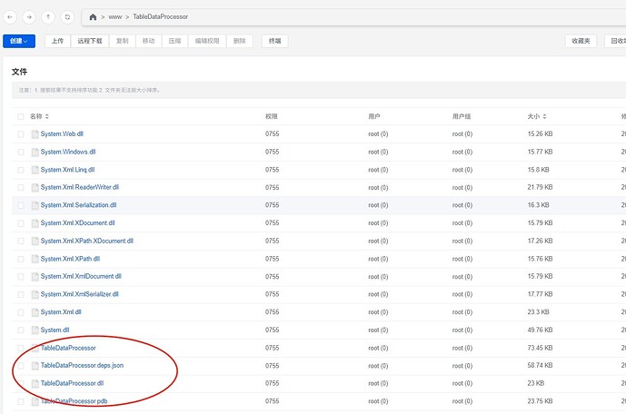Open the 收藏夹 favorites button
Screen dimensions: 626x414
(581, 41)
